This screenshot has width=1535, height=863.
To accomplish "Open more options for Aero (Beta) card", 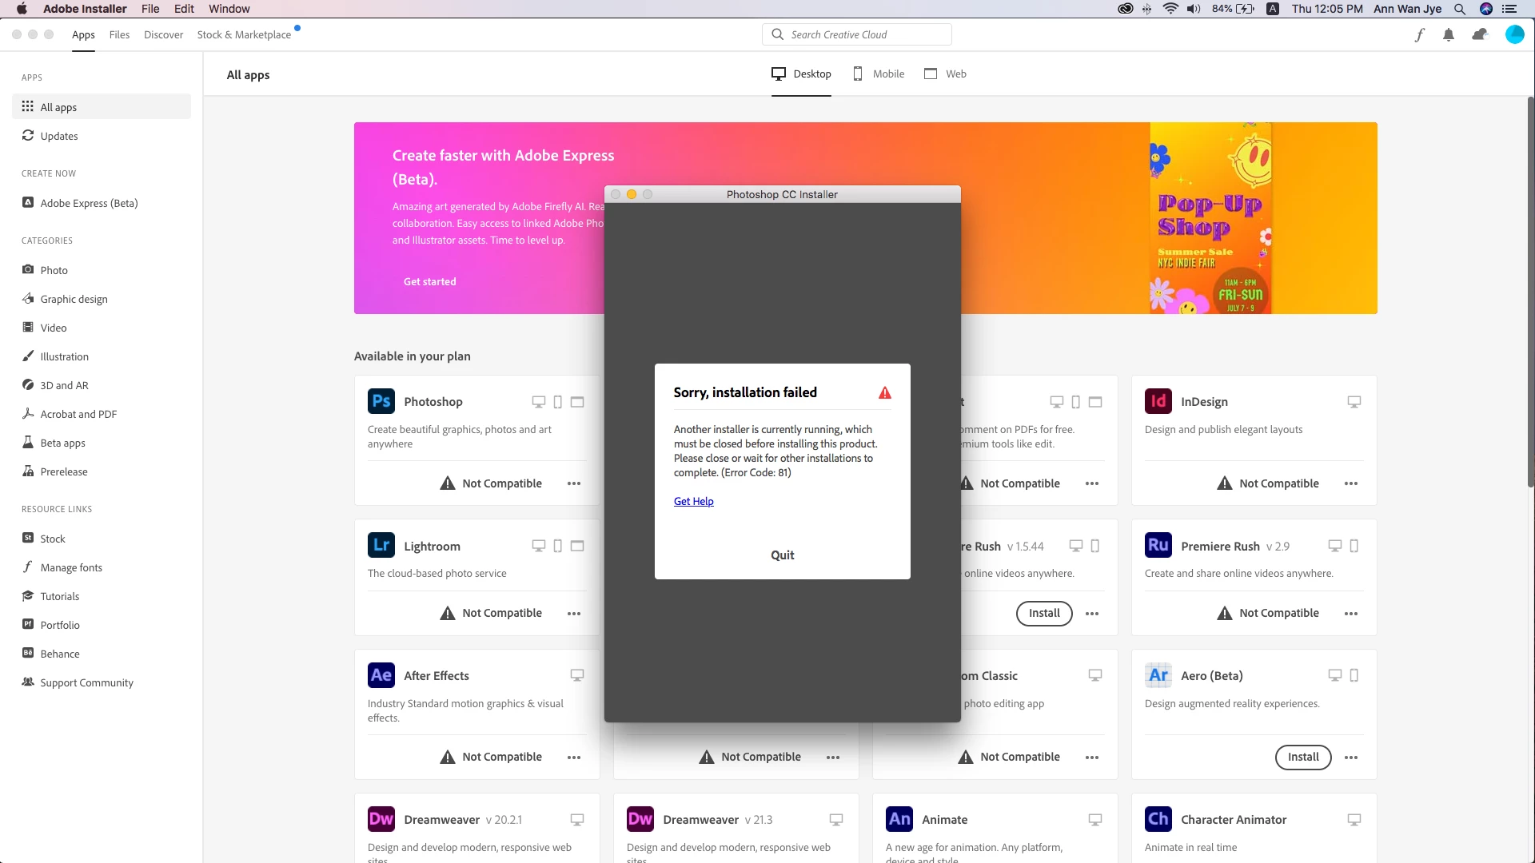I will click(1351, 758).
